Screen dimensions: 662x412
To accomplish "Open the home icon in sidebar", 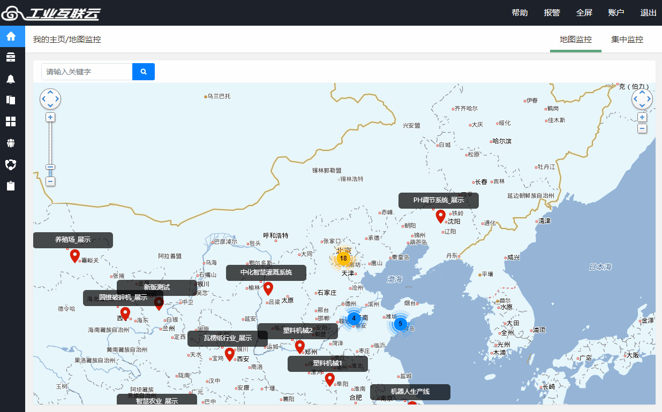I will pos(11,36).
